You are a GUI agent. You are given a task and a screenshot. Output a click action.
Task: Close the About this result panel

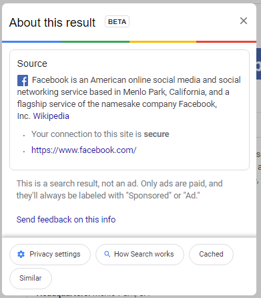click(244, 21)
